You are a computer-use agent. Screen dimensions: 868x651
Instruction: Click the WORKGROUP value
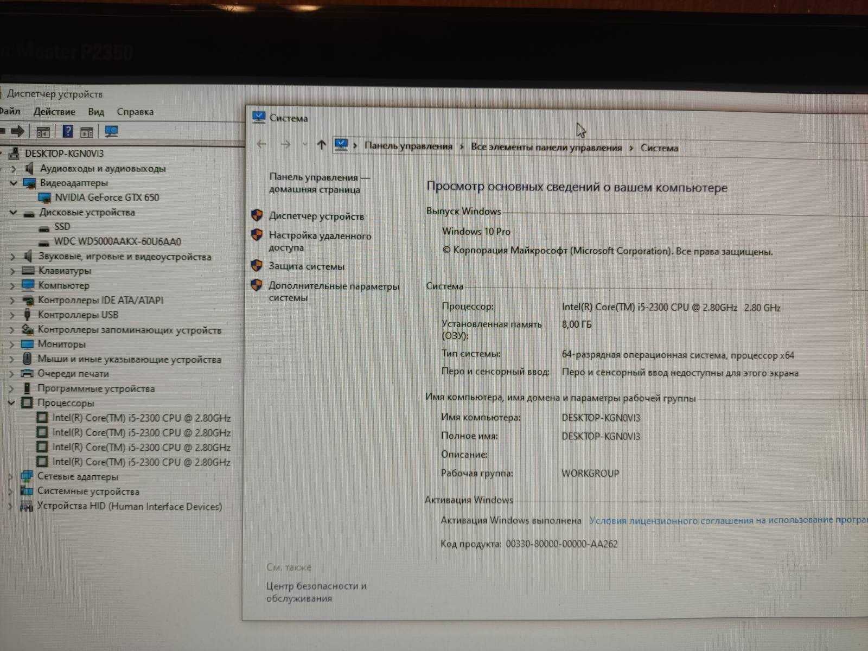pos(590,473)
